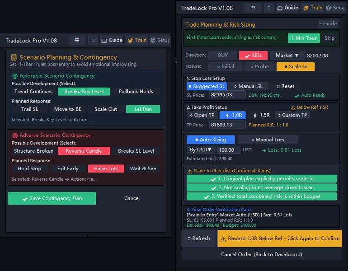Screen dimensions: 348x271
Task: Choose Trail SL planned response
Action: click(30, 109)
